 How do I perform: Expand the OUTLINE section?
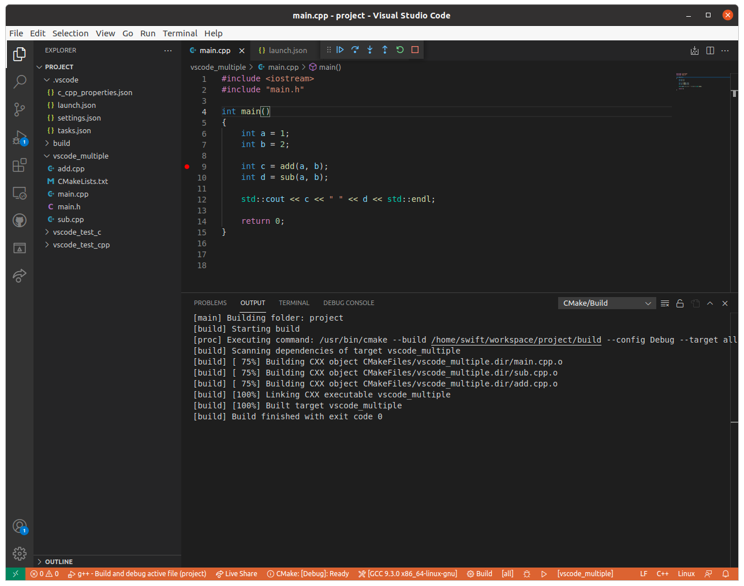(x=107, y=562)
